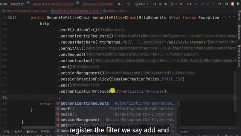
Task: Click the JetBrains Toolbox colorful icon
Action: pos(238,4)
